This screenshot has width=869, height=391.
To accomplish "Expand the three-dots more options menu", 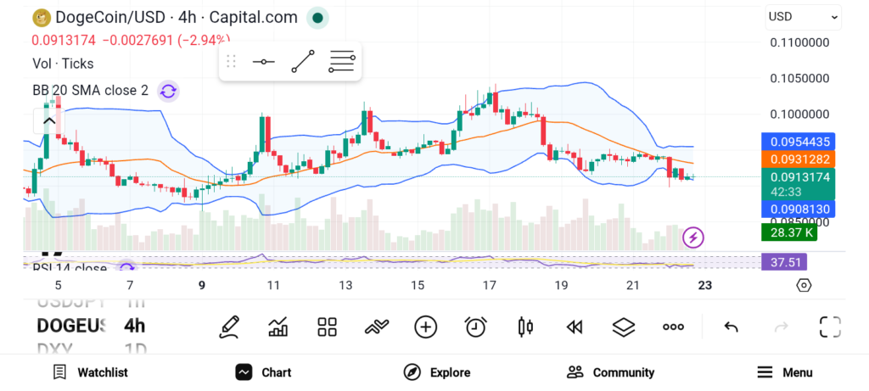I will coord(673,327).
